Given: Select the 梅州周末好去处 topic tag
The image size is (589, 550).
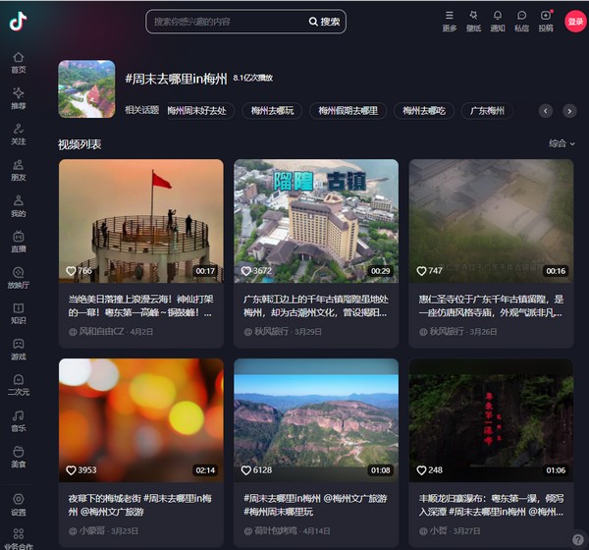Looking at the screenshot, I should coord(196,111).
